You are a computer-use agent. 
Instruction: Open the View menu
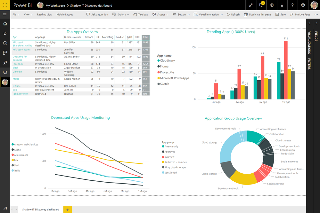[28, 14]
